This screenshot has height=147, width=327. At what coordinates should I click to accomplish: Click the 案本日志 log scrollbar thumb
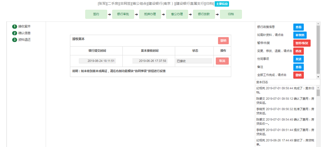click(x=318, y=93)
